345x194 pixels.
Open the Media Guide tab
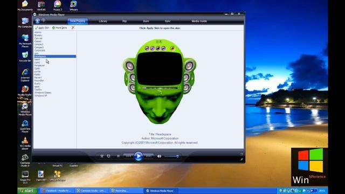coord(199,21)
